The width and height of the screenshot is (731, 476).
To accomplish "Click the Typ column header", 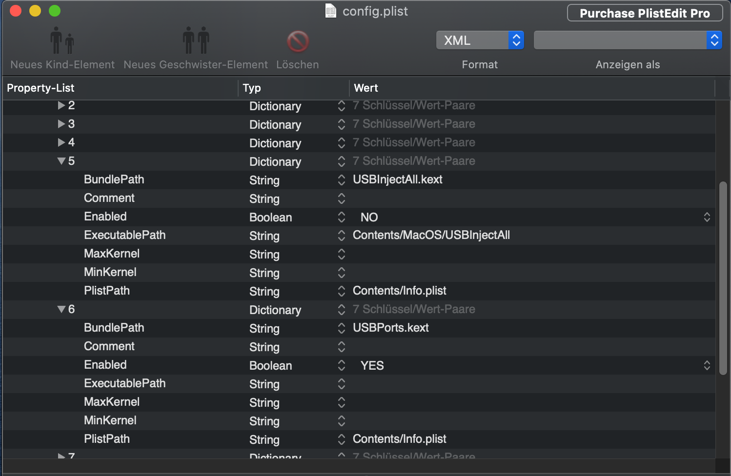I will pos(293,88).
